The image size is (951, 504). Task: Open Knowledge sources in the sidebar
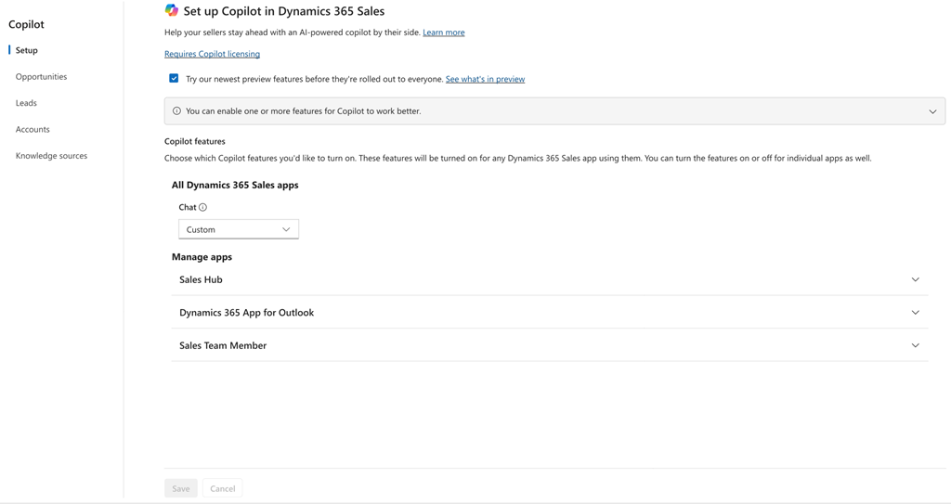coord(52,156)
